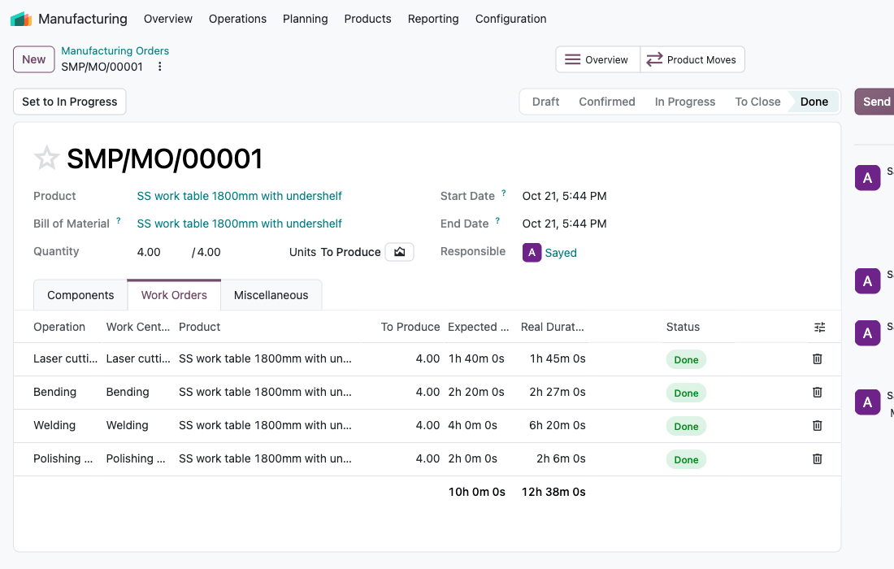Image resolution: width=894 pixels, height=569 pixels.
Task: Open optional columns settings icon in table header
Action: coord(819,328)
